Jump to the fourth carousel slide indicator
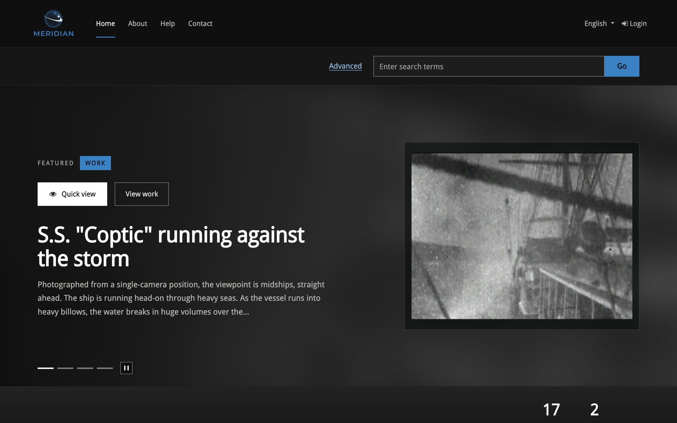Image resolution: width=677 pixels, height=423 pixels. tap(105, 368)
